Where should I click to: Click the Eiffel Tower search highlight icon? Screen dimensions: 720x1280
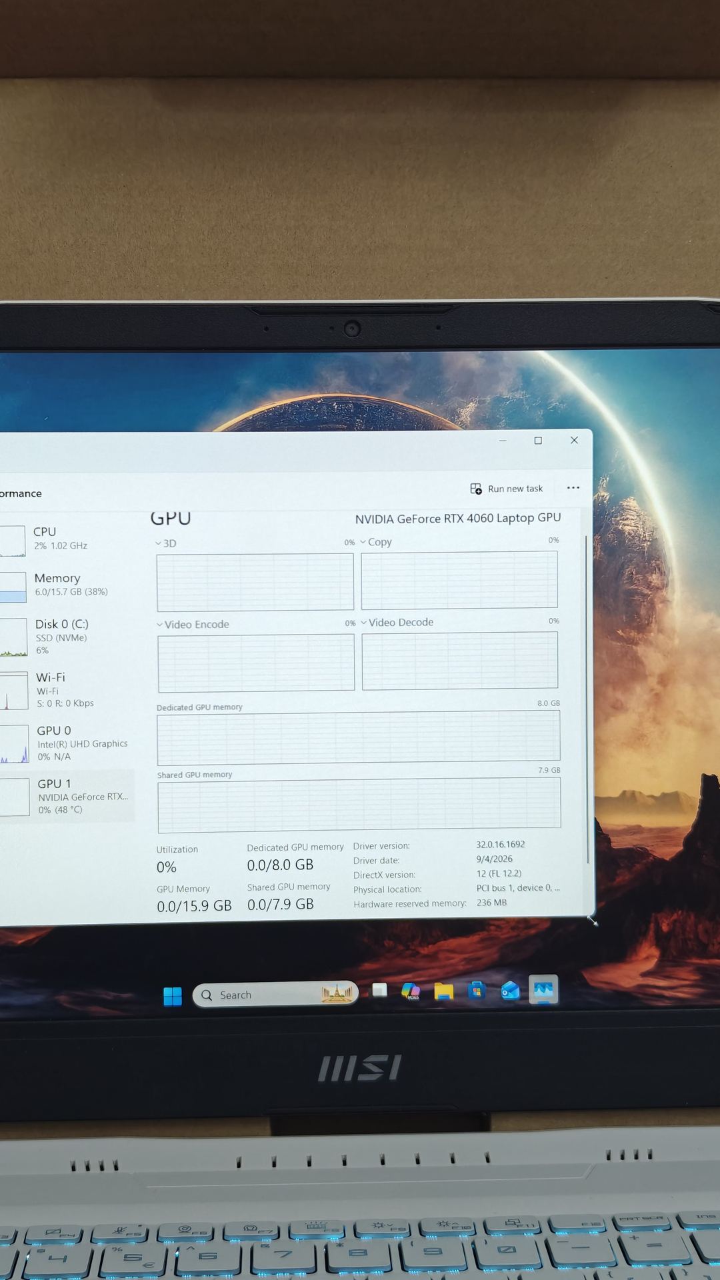point(337,993)
